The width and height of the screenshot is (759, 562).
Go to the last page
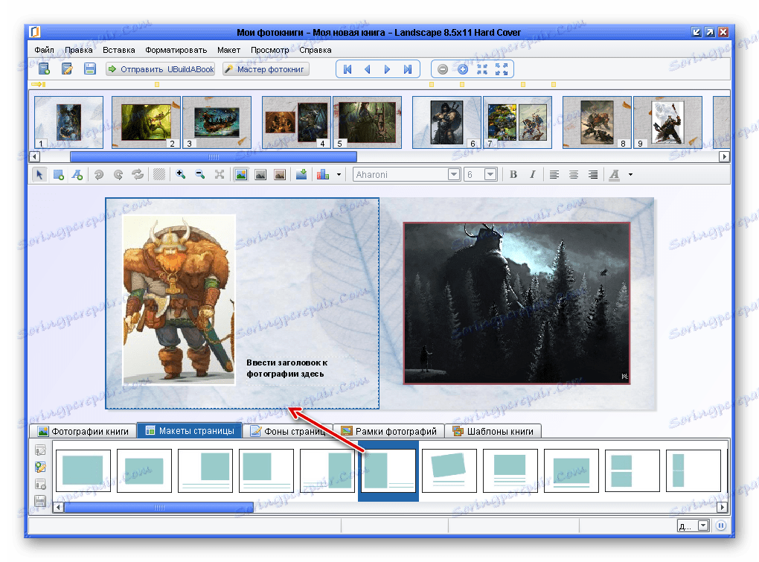[407, 69]
